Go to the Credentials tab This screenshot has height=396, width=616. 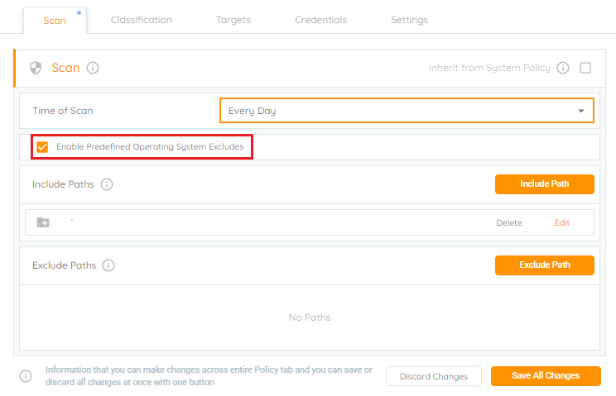coord(321,20)
